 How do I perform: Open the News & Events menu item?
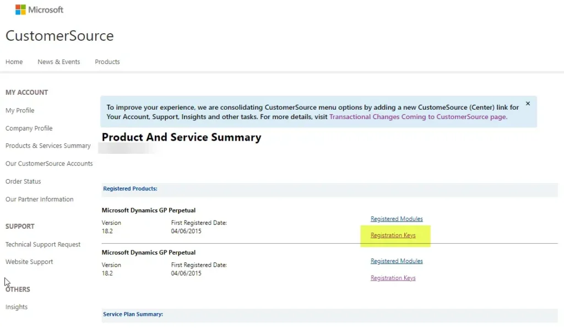click(58, 62)
